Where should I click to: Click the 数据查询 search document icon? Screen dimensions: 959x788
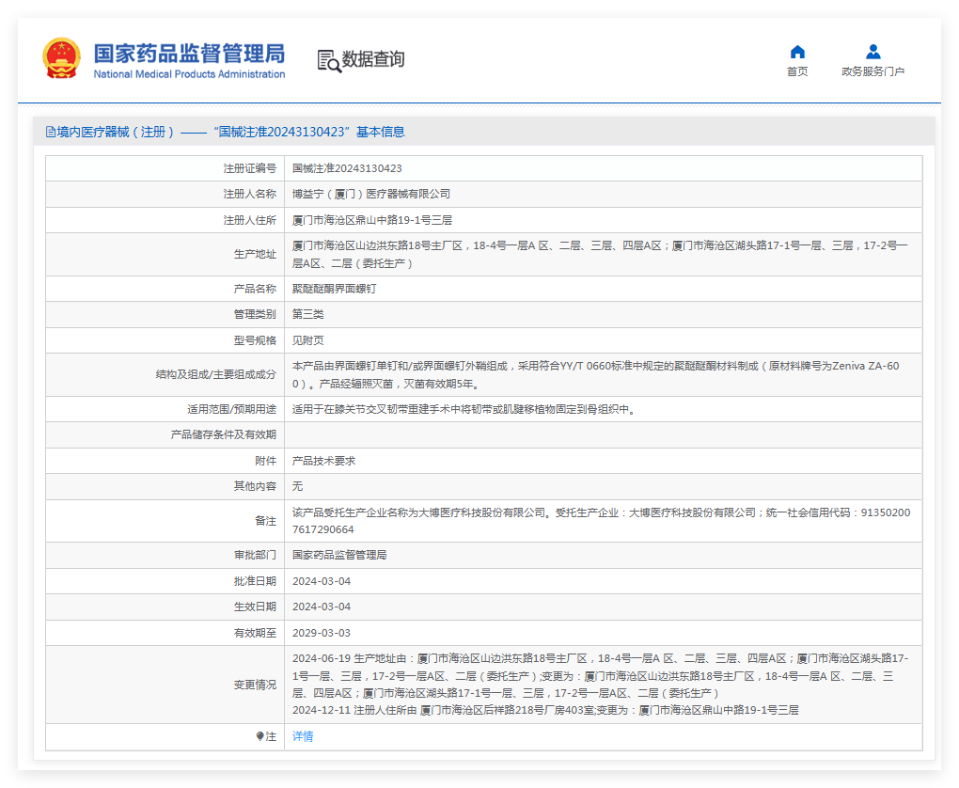pyautogui.click(x=329, y=61)
